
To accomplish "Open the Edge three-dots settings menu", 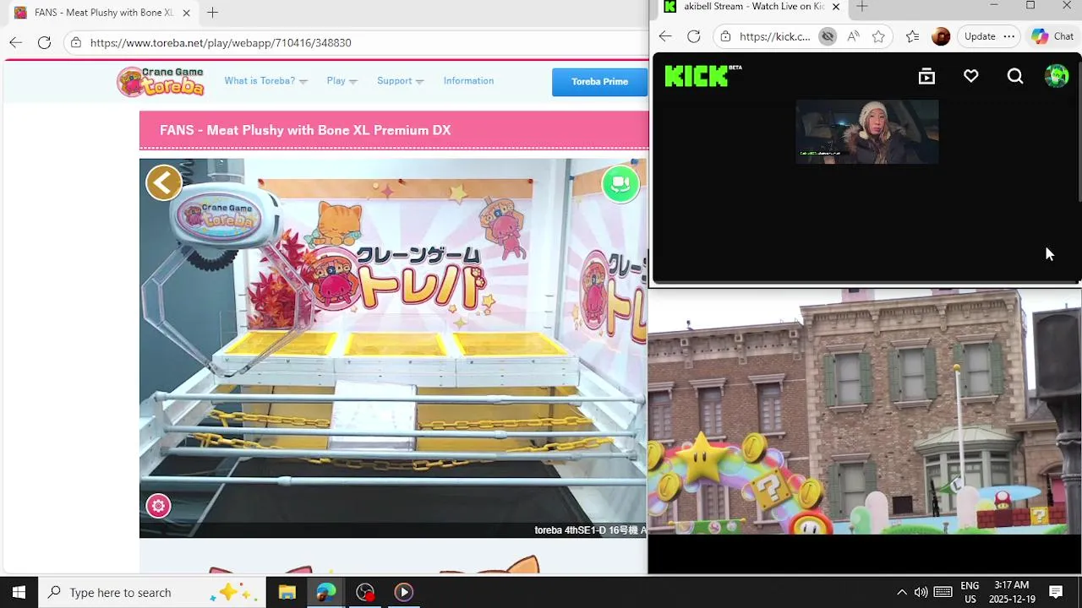I will click(x=1008, y=36).
